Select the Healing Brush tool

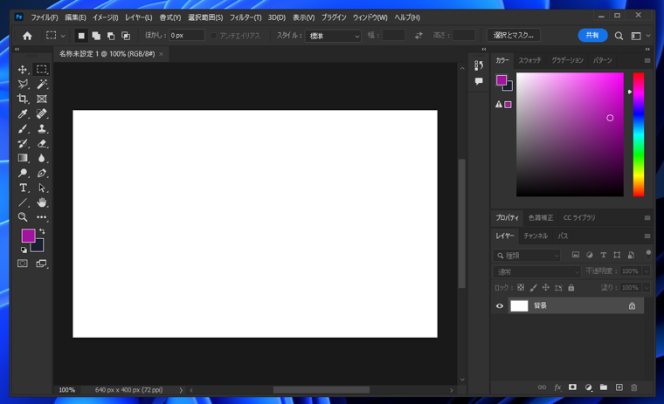(x=42, y=113)
